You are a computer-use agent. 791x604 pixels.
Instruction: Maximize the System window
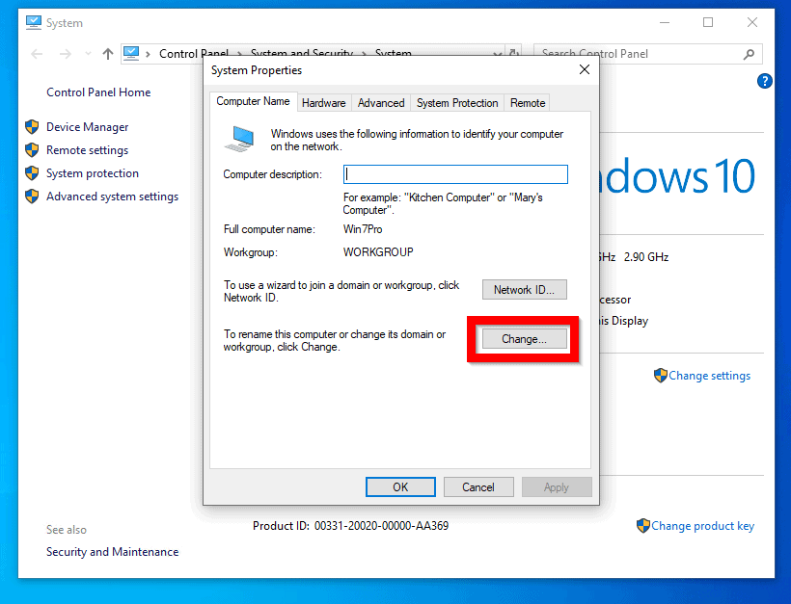(x=708, y=23)
